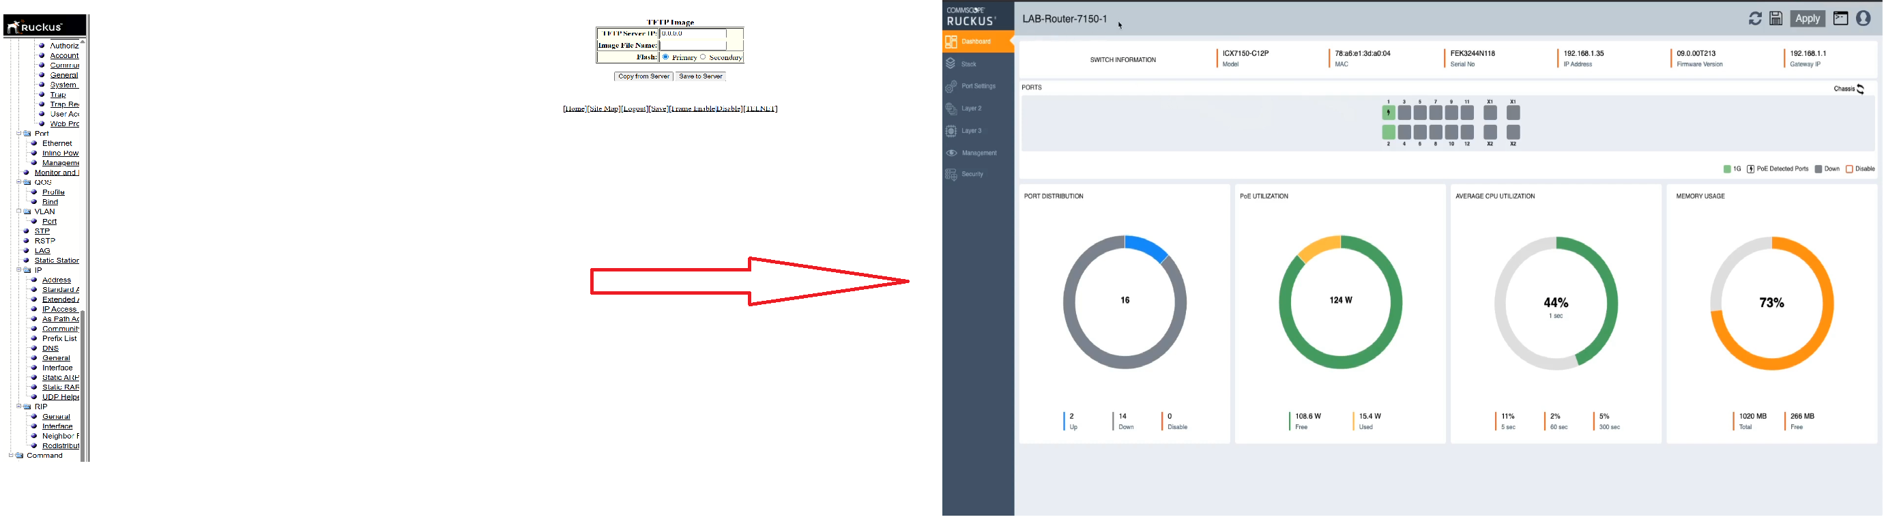
Task: Select port 10 in the chassis view
Action: pyautogui.click(x=1452, y=132)
